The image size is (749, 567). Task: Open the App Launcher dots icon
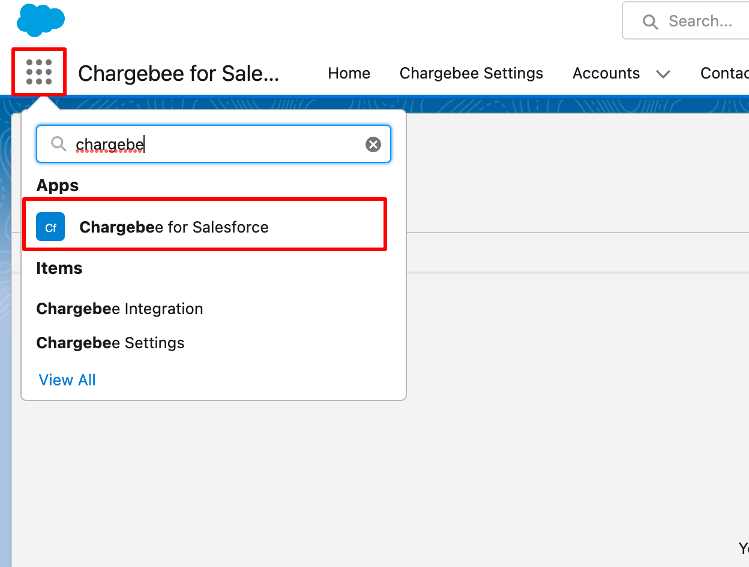coord(39,72)
